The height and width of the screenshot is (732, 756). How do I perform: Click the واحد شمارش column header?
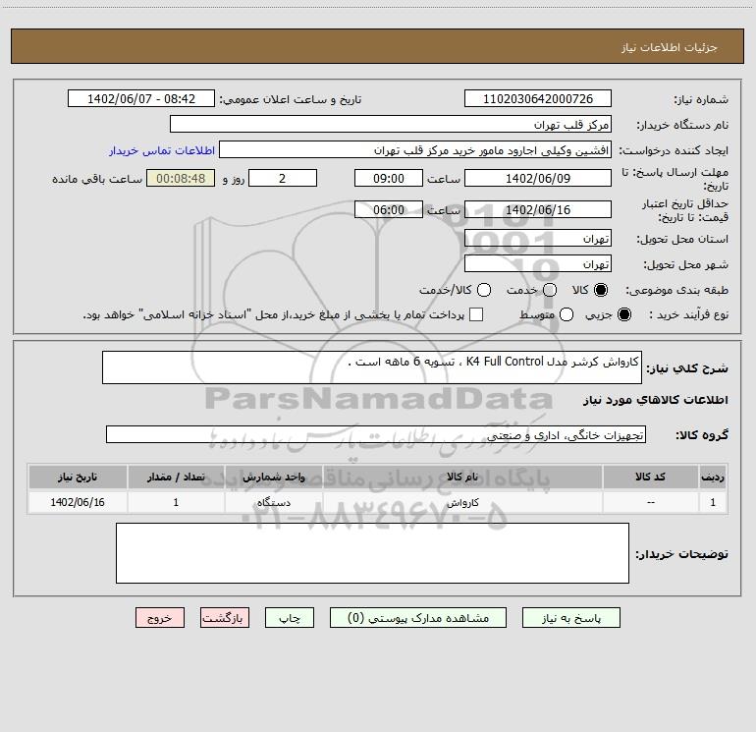click(273, 477)
